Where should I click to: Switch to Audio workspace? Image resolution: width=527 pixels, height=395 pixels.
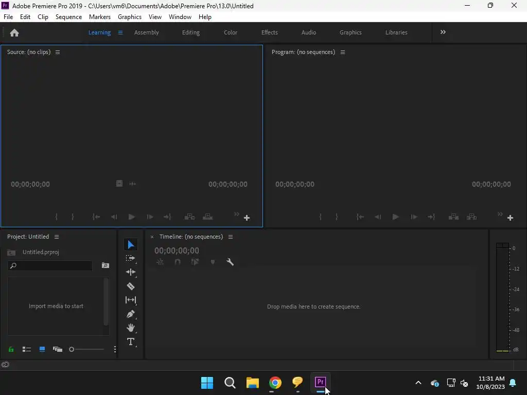(309, 32)
